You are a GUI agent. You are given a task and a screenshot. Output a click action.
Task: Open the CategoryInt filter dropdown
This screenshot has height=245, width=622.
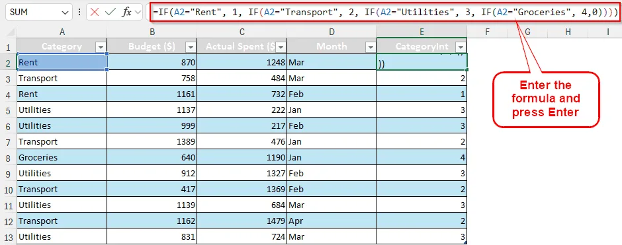[x=461, y=47]
